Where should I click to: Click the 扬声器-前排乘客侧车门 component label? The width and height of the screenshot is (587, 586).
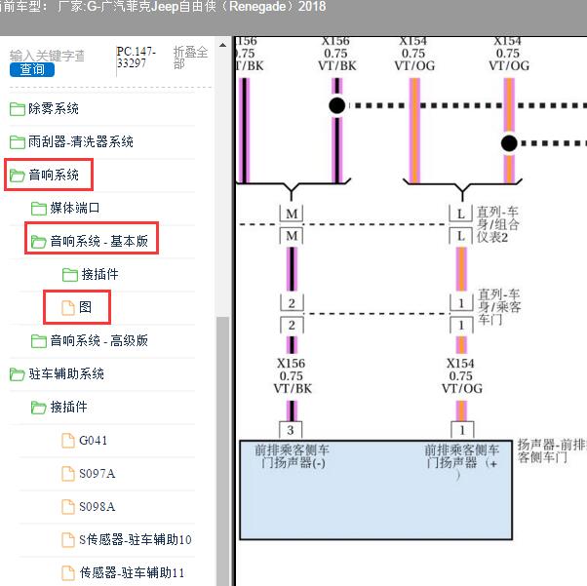pyautogui.click(x=552, y=450)
